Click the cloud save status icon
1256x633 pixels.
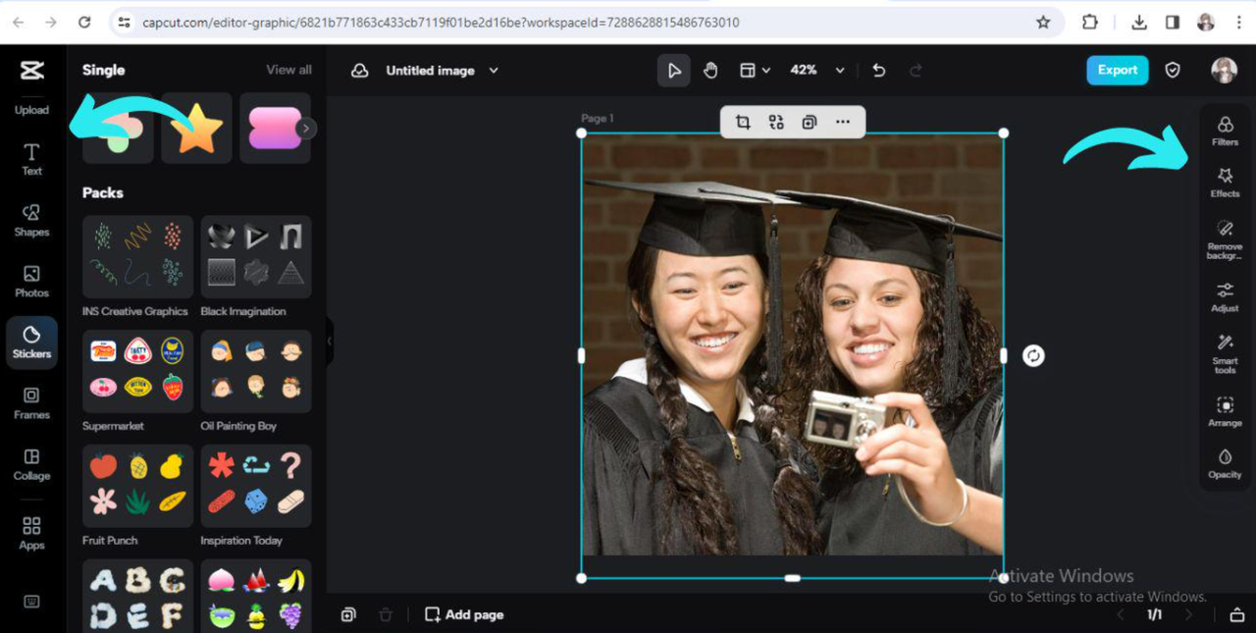pos(360,71)
